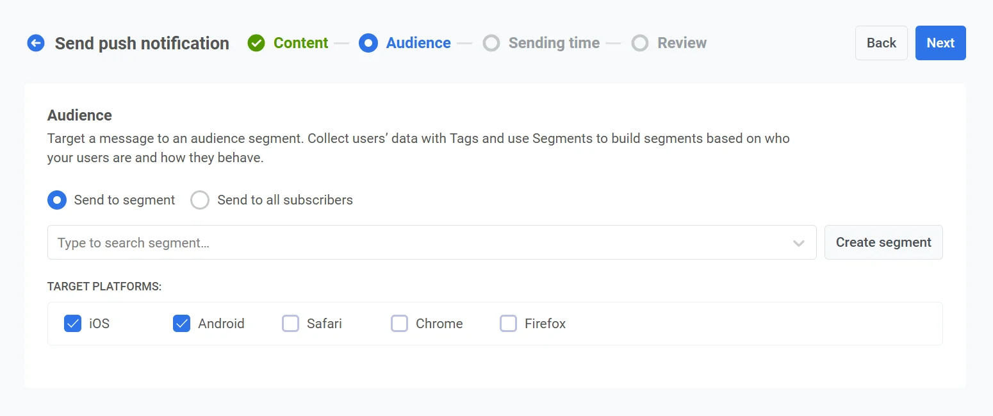Click the Next button

click(x=940, y=43)
